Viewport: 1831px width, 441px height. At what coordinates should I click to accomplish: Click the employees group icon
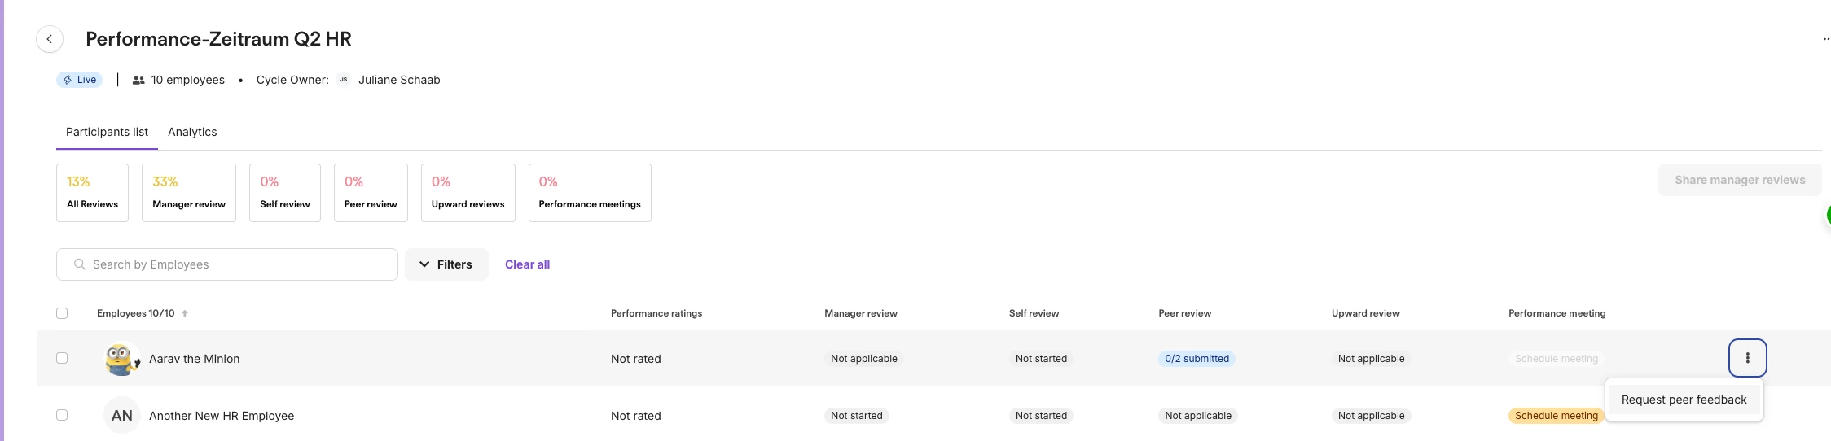138,80
